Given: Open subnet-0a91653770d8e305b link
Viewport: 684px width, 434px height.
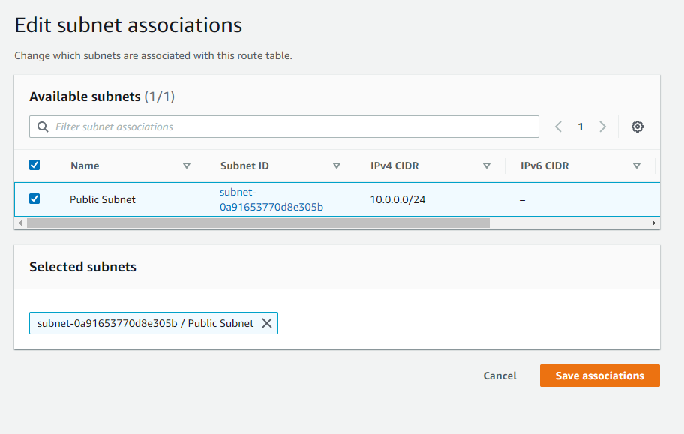Looking at the screenshot, I should coord(271,199).
